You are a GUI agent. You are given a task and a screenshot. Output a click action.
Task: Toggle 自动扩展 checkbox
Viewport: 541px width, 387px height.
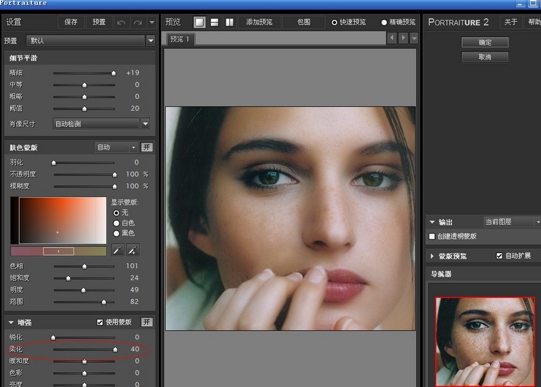(x=499, y=256)
